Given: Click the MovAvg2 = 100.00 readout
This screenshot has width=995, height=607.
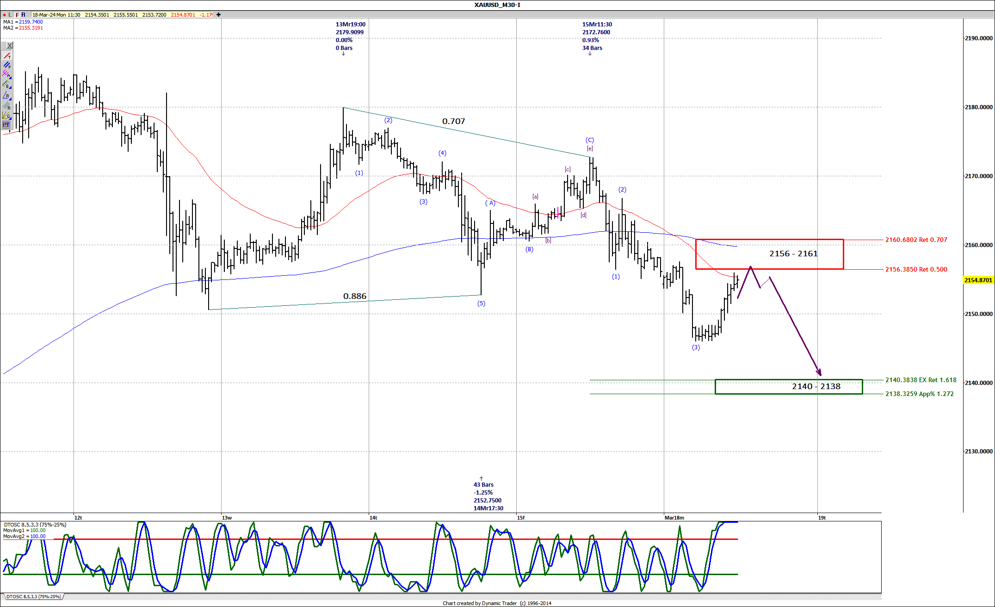Looking at the screenshot, I should click(25, 537).
